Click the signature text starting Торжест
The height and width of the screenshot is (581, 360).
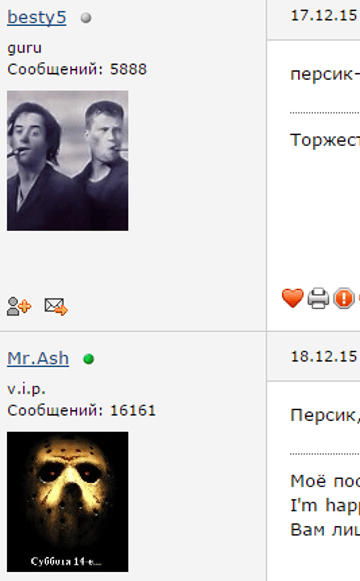[325, 140]
